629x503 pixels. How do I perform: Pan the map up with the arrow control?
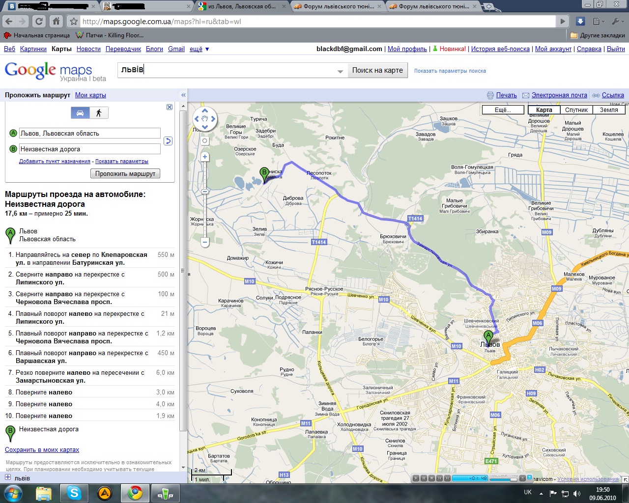click(x=205, y=111)
